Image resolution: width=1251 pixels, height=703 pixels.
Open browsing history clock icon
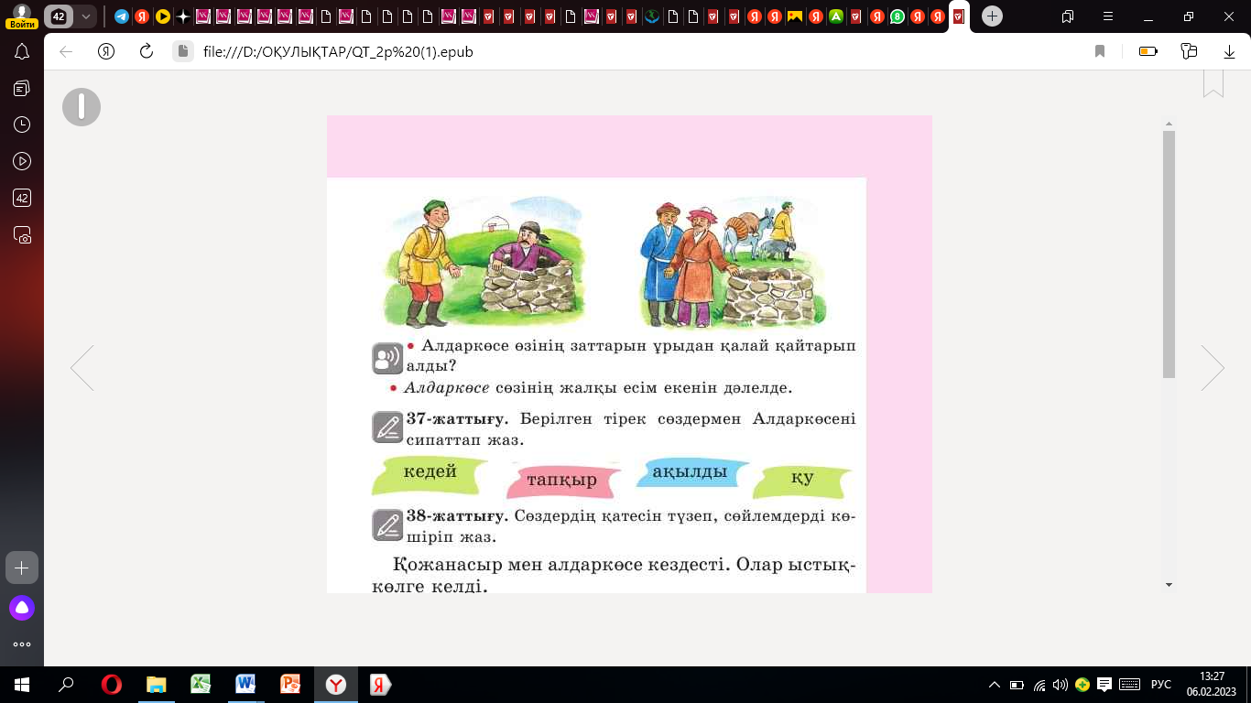[x=22, y=124]
